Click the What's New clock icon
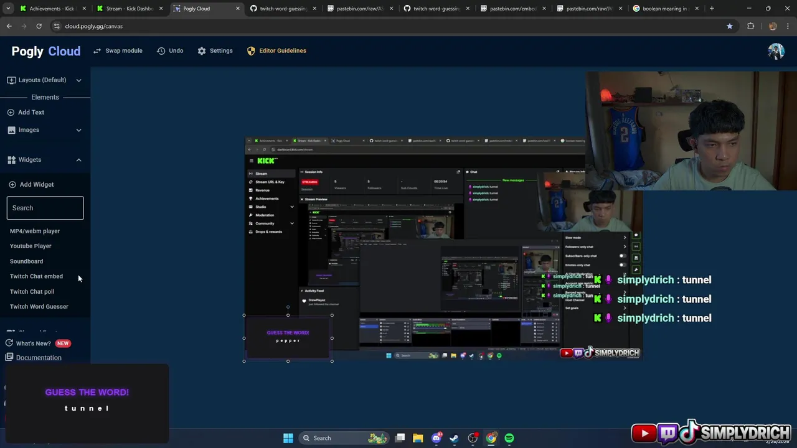This screenshot has width=797, height=448. coord(9,343)
